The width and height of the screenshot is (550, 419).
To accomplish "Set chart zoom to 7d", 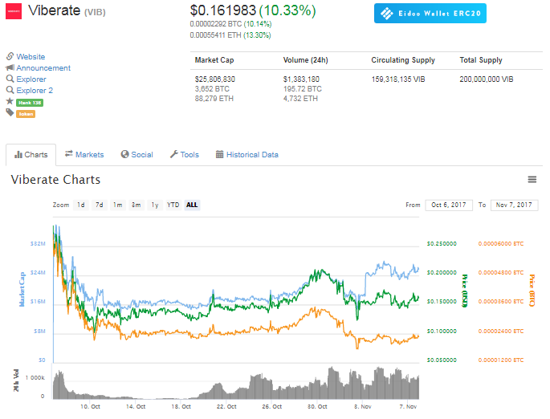I will tap(100, 205).
